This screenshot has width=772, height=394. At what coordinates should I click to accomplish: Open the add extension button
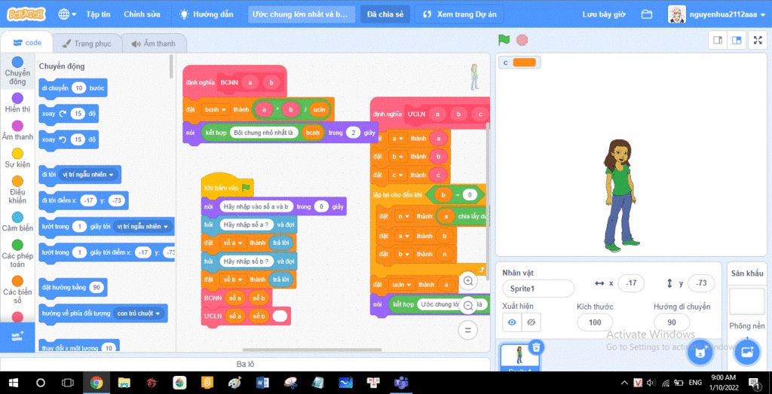pos(17,337)
